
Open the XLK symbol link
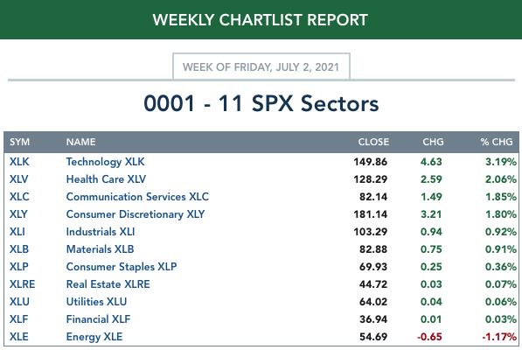tap(19, 162)
